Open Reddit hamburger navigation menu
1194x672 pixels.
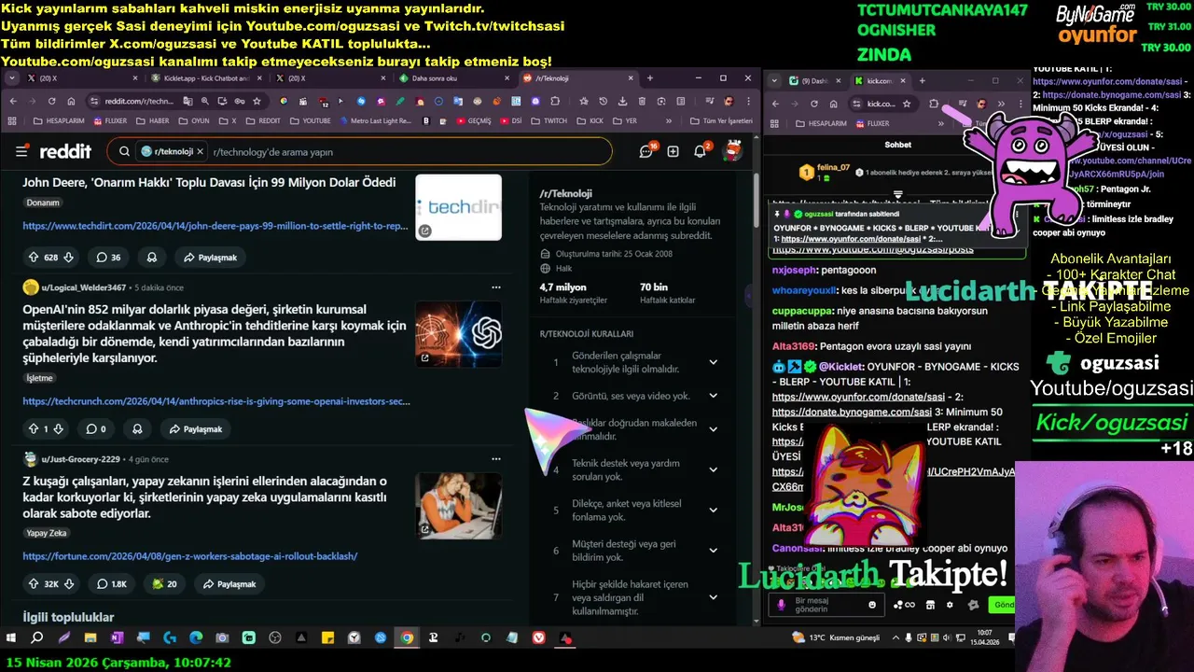click(21, 151)
